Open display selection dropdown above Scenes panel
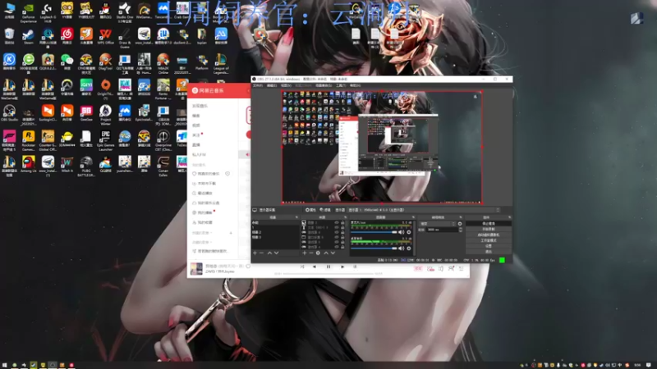 [x=424, y=210]
